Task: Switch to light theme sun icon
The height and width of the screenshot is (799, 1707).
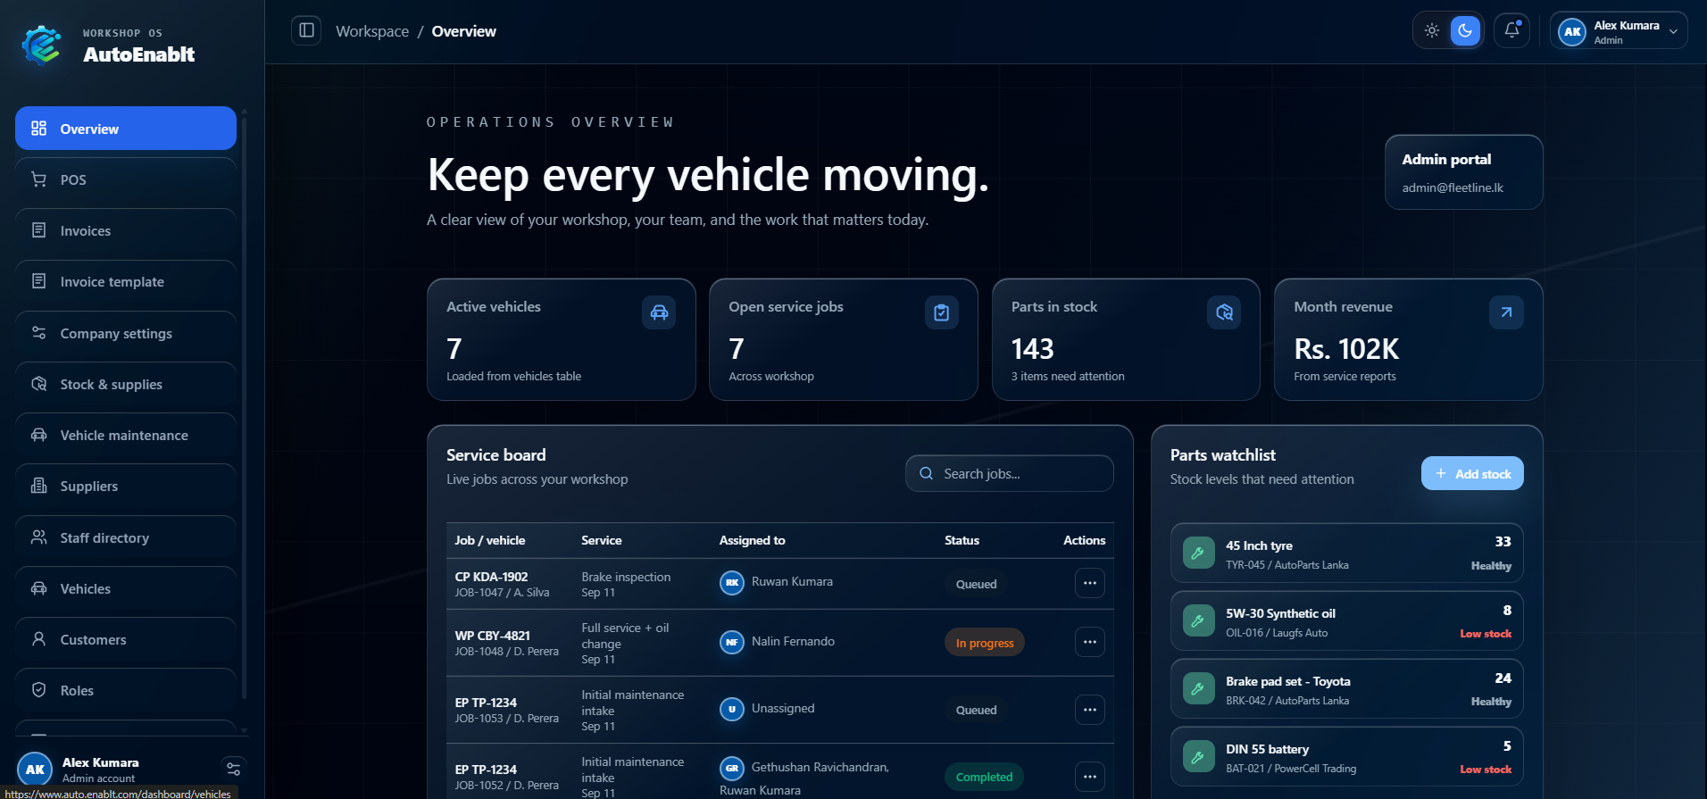Action: pos(1432,30)
